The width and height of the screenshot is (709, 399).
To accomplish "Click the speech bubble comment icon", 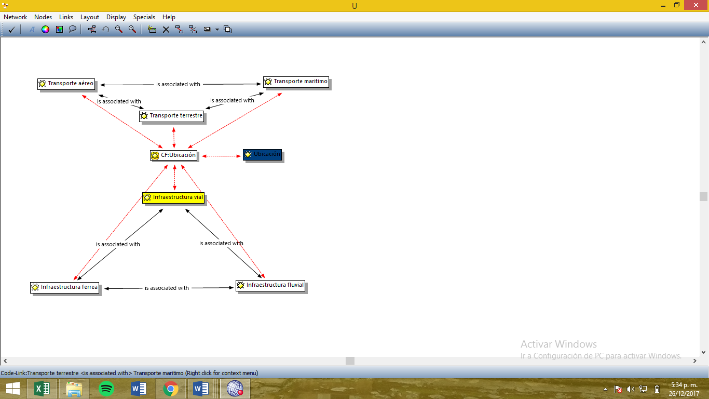I will click(73, 30).
